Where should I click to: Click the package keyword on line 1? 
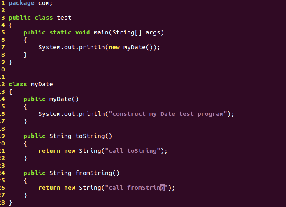[21, 3]
